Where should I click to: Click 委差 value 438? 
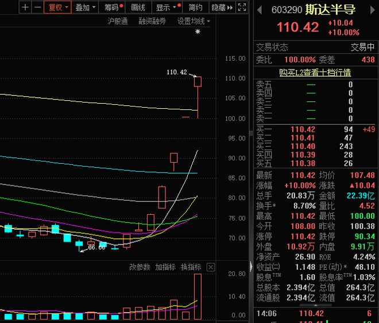(x=368, y=60)
